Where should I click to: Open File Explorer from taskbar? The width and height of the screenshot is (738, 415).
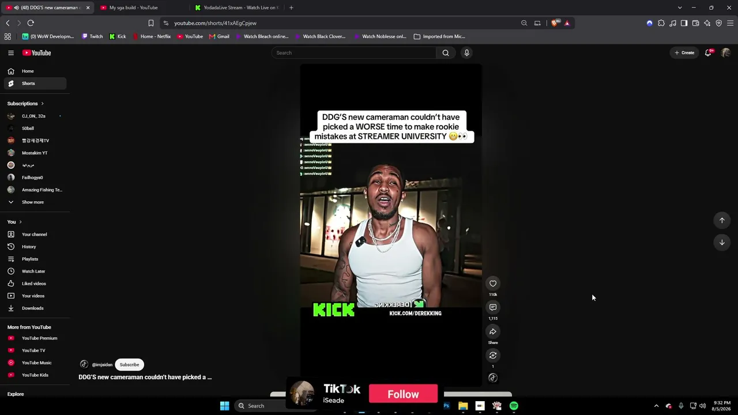[463, 406]
